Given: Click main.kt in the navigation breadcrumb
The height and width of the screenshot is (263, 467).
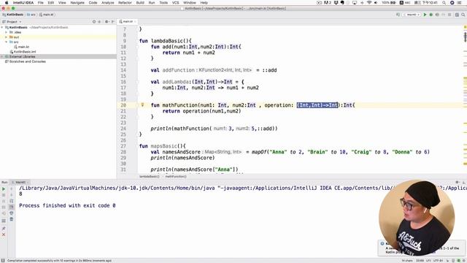Looking at the screenshot, I should pyautogui.click(x=47, y=15).
